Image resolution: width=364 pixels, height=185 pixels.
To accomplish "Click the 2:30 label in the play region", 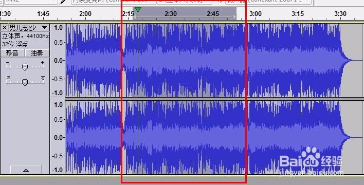I will pos(171,14).
